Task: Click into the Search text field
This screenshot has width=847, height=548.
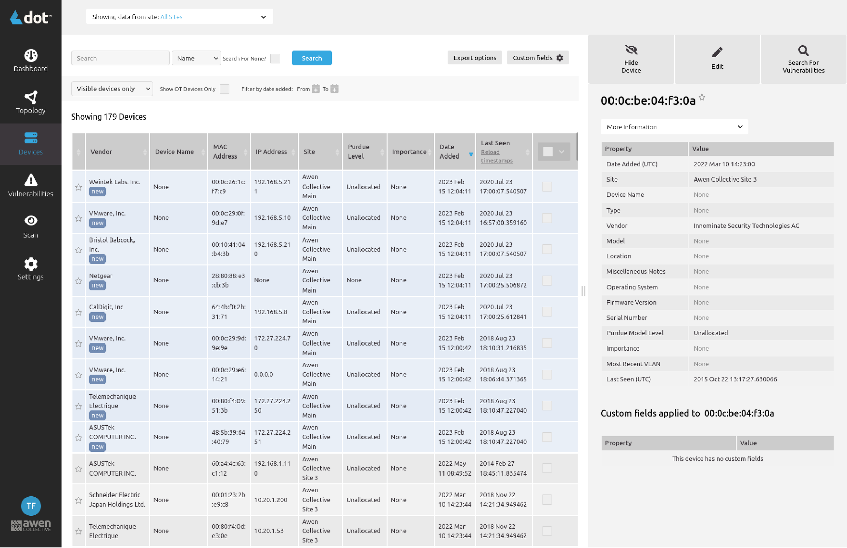Action: point(120,58)
